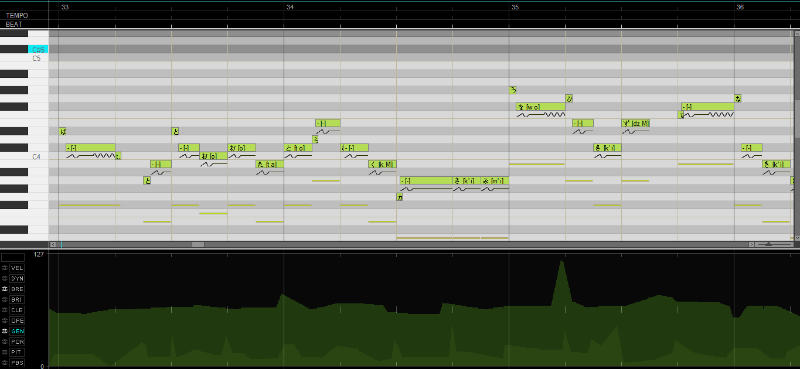Screen dimensions: 800x369
Task: Click the horizontal scrollbar right arrow
Action: click(752, 244)
